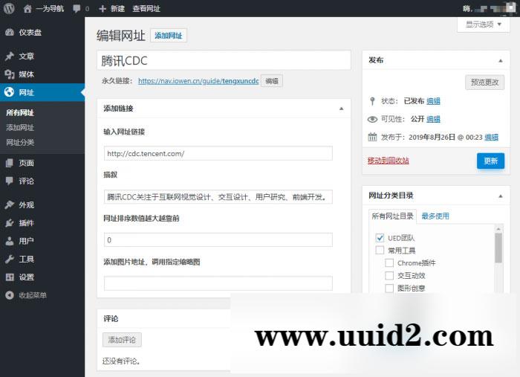Click 查看网址 in the admin bar
The image size is (520, 377).
pyautogui.click(x=146, y=9)
